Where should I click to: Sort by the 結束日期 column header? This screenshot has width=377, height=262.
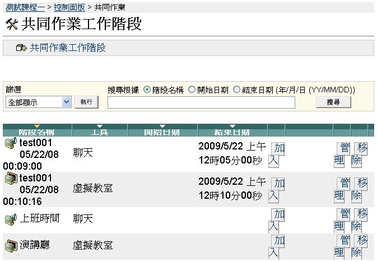tap(232, 132)
